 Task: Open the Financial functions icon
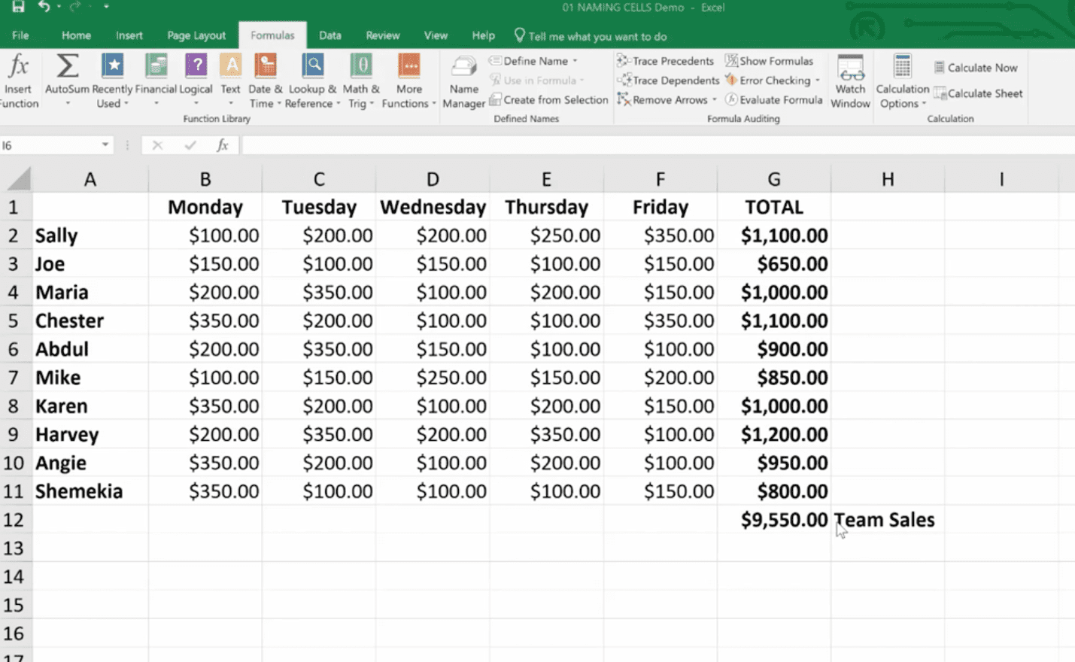(156, 68)
